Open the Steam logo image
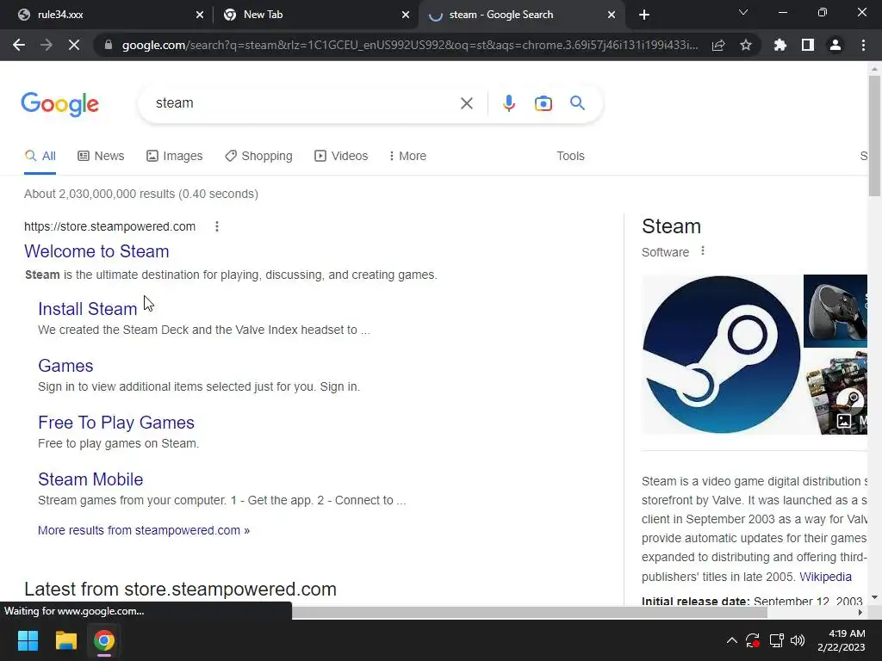The image size is (882, 661). click(721, 355)
